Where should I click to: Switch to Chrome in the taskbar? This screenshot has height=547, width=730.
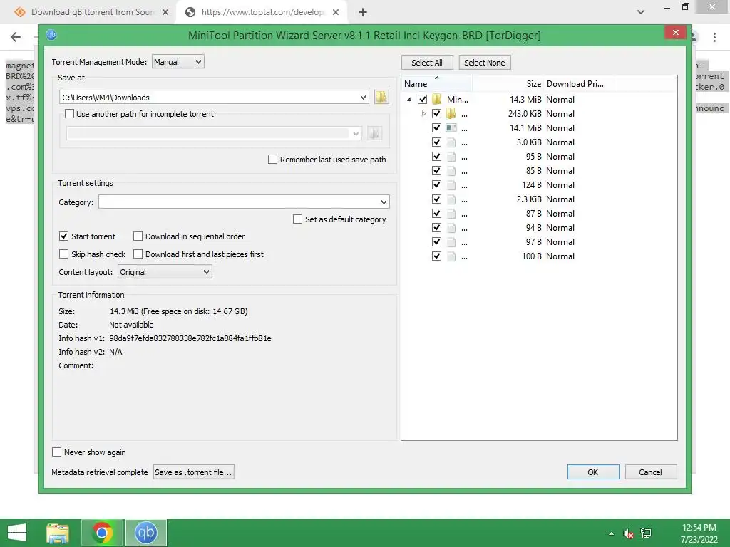click(102, 533)
